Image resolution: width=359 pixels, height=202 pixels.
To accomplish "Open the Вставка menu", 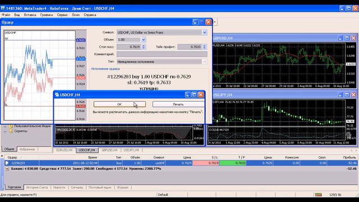I will [30, 15].
